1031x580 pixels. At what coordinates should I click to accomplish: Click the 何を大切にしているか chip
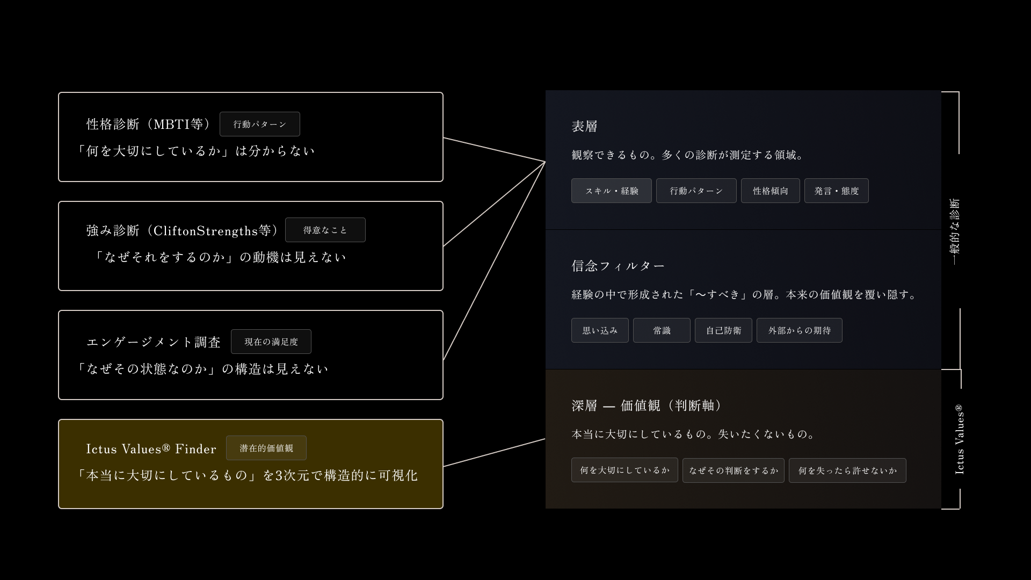click(625, 470)
